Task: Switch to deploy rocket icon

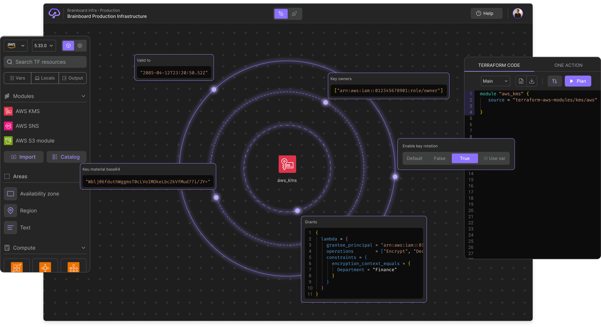Action: 295,14
